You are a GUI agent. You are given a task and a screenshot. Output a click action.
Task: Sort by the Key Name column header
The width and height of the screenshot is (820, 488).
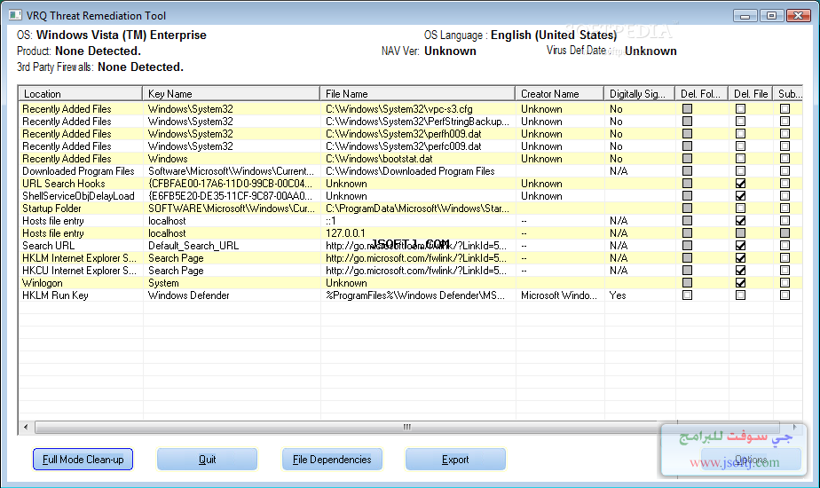click(x=231, y=94)
